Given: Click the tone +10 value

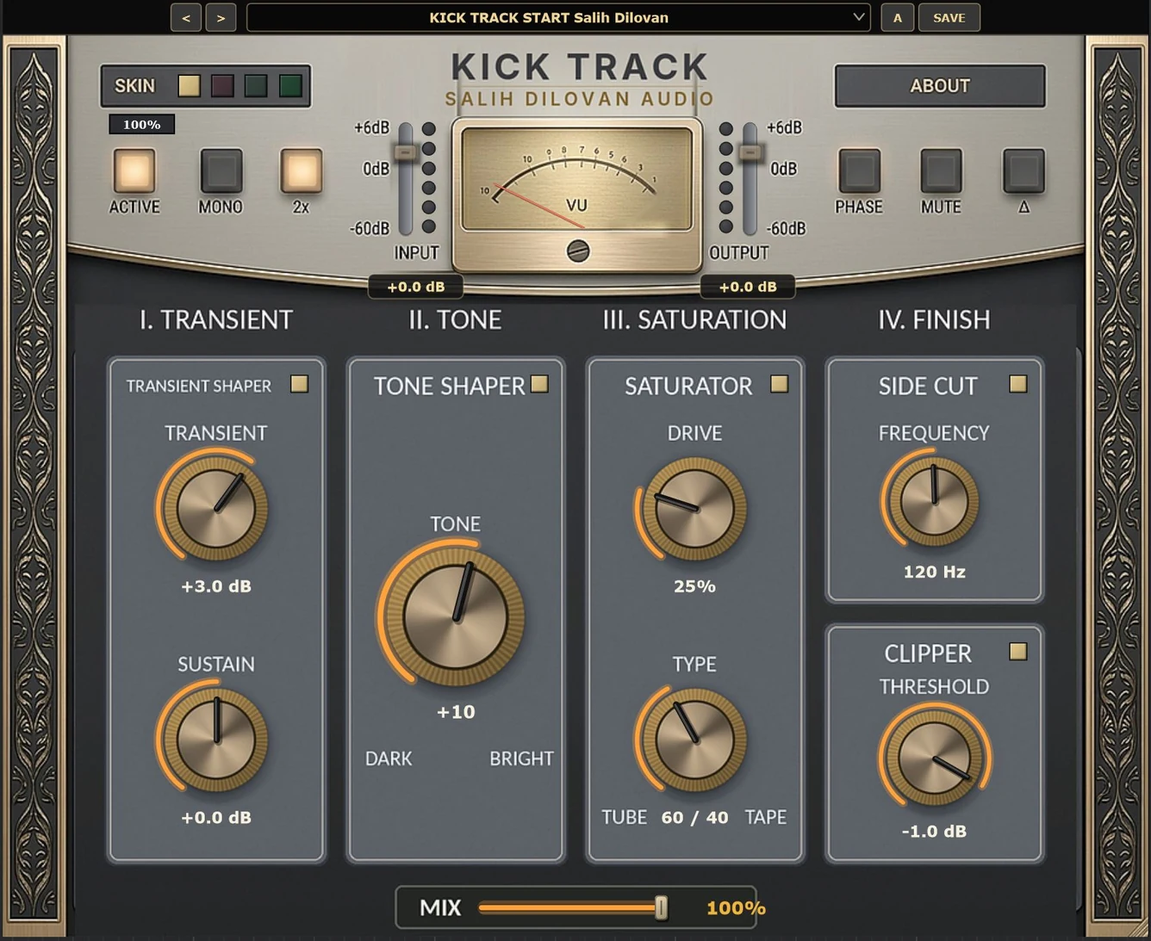Looking at the screenshot, I should pos(456,712).
